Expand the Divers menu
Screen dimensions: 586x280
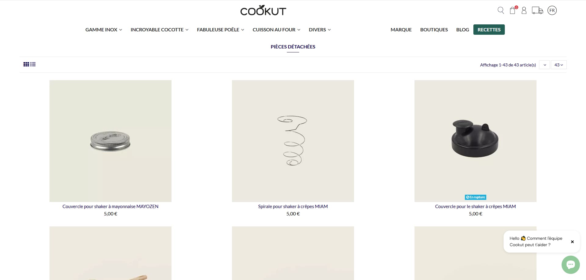320,30
